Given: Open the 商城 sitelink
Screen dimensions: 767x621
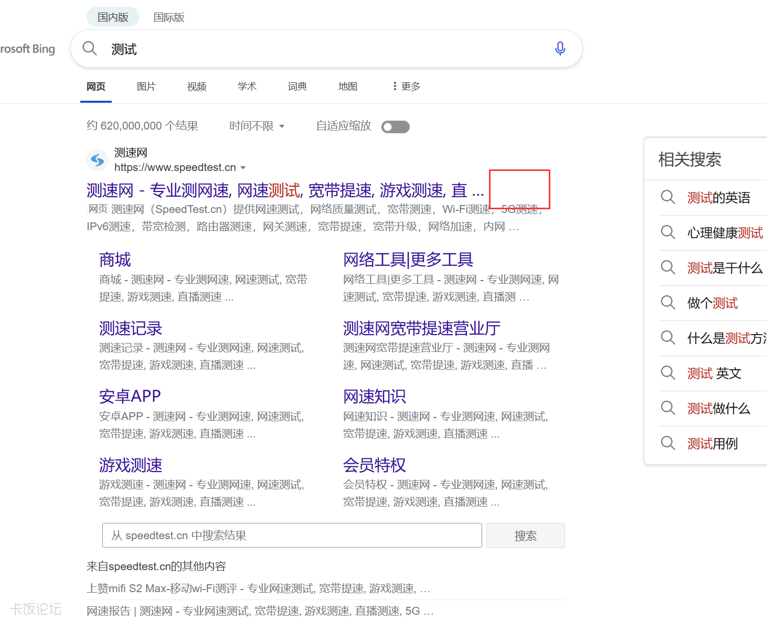Looking at the screenshot, I should 115,260.
